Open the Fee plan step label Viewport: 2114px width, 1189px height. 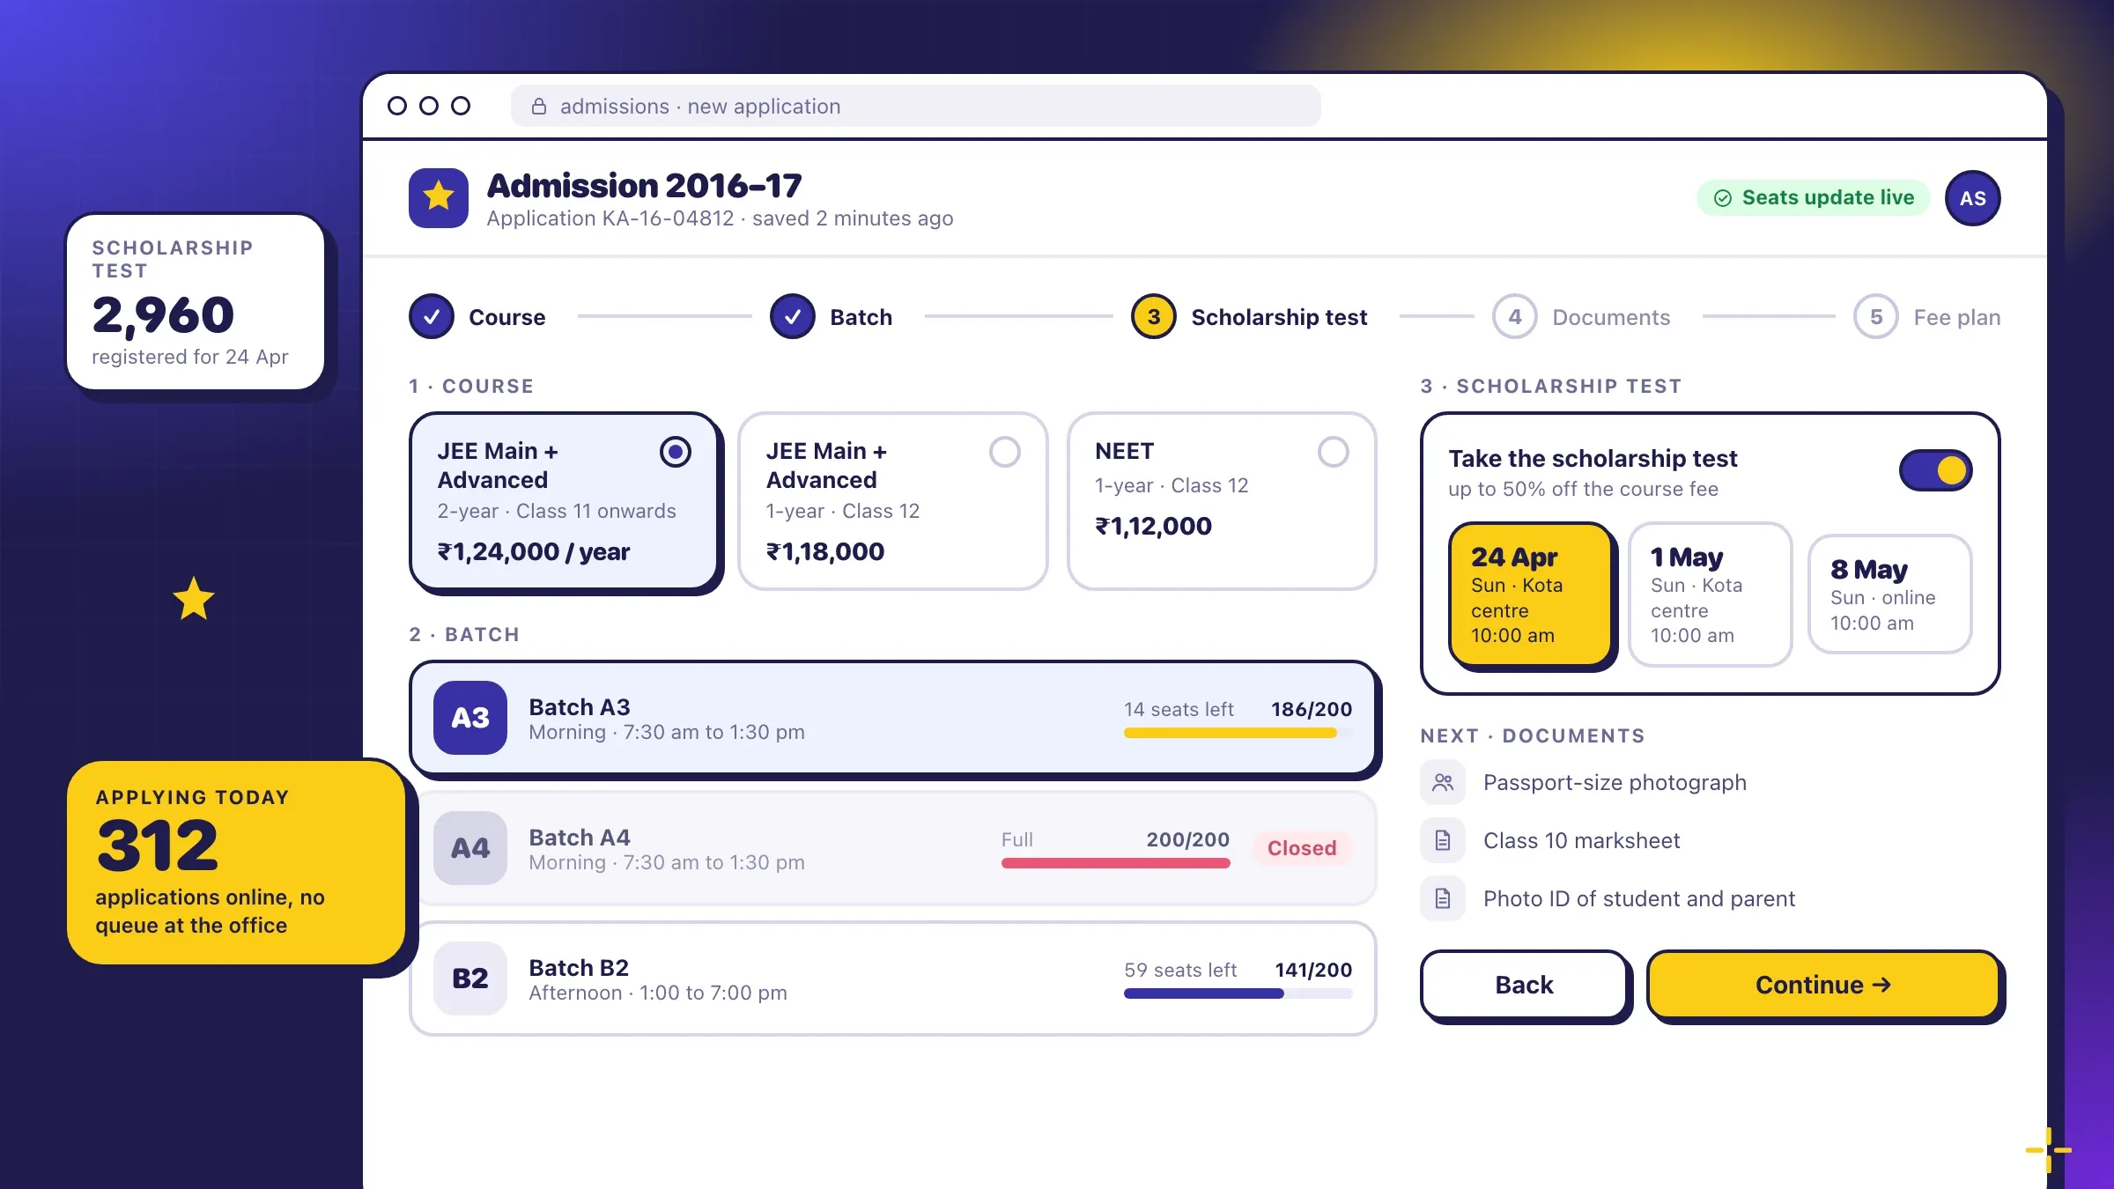[1956, 317]
